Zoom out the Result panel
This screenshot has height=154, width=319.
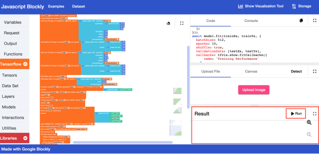tap(309, 134)
